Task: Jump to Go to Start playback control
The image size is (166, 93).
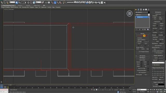Action: [148, 90]
